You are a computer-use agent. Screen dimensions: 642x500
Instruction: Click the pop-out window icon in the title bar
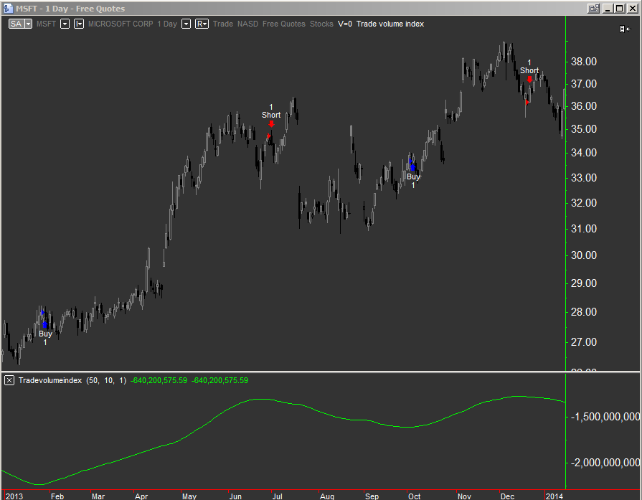coord(594,8)
